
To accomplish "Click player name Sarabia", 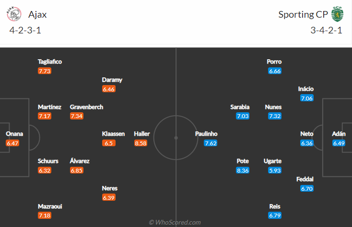I will click(x=240, y=107).
